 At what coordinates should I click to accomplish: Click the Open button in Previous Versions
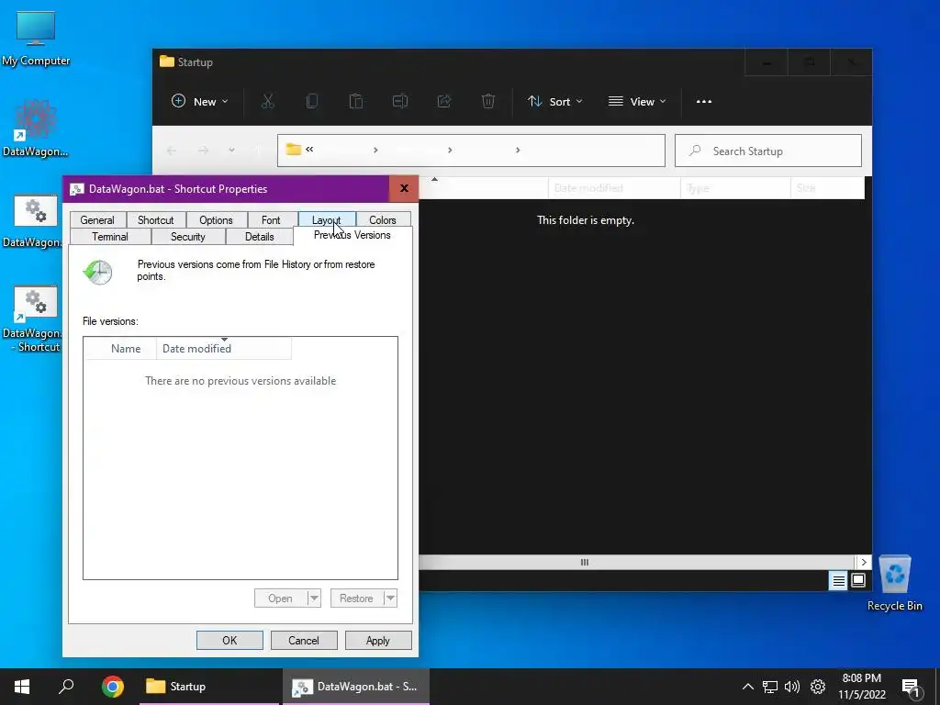click(280, 599)
